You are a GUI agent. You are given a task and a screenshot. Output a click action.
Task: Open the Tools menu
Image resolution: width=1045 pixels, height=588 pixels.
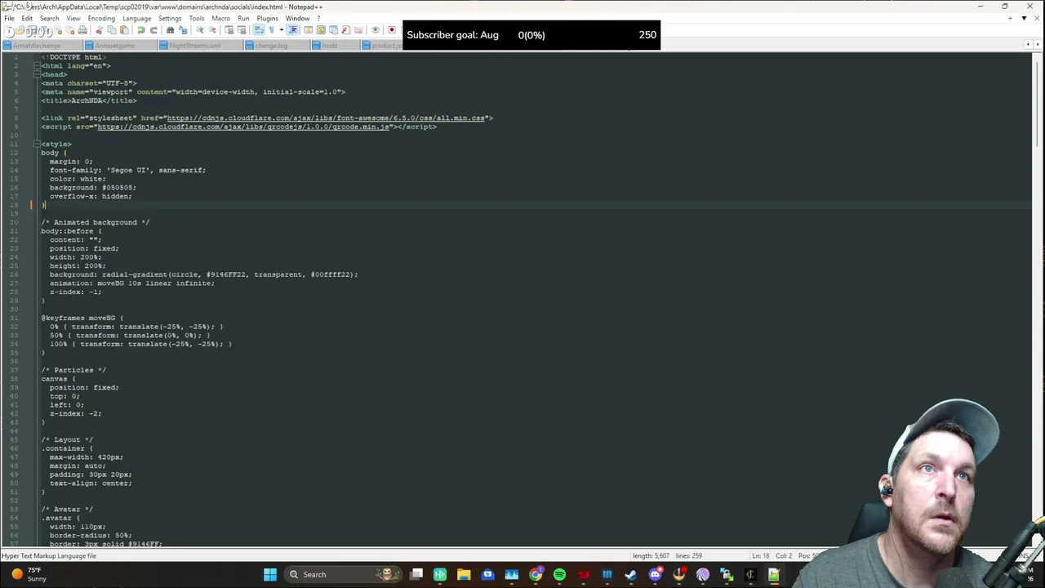(197, 18)
